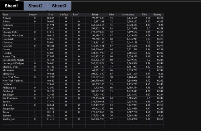The image size is (201, 131).
Task: Select Toronto's size value 50,516
Action: [x=50, y=116]
